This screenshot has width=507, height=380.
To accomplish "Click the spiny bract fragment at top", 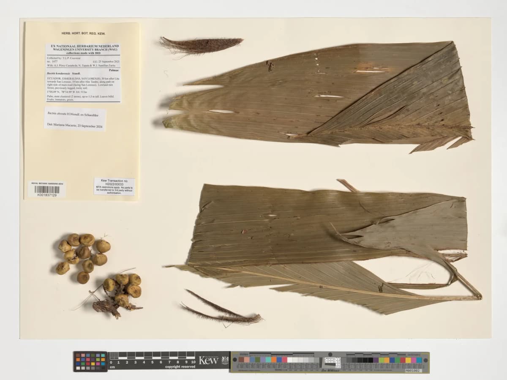I will [x=201, y=45].
